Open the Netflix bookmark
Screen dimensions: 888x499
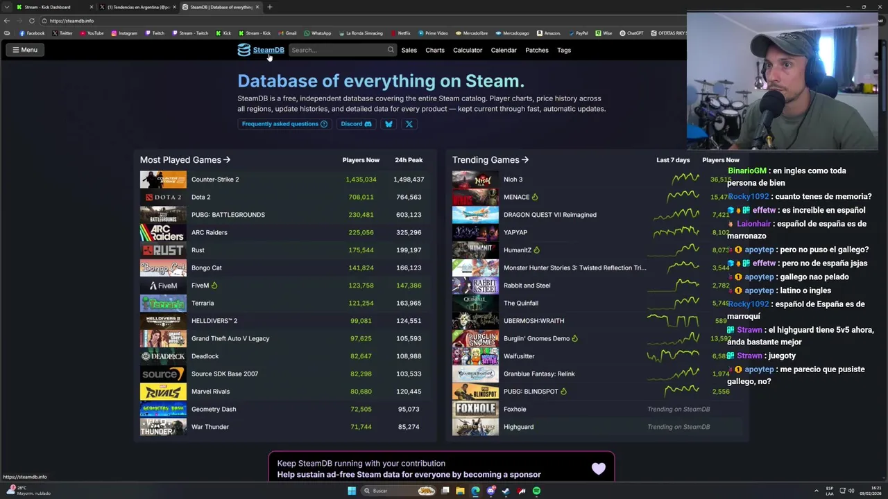pyautogui.click(x=400, y=33)
